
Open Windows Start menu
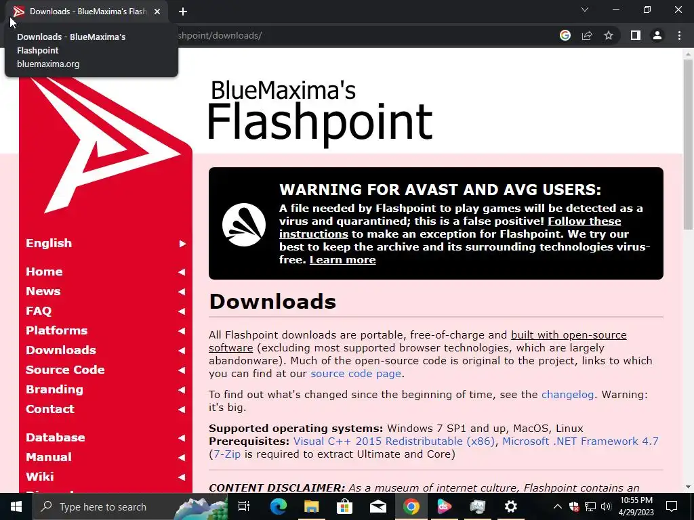[x=16, y=506]
